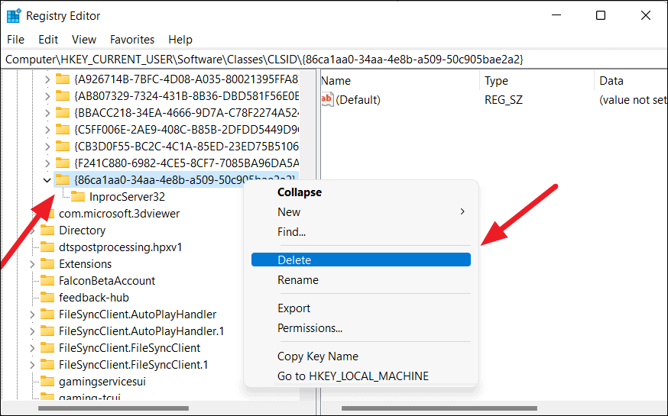The image size is (668, 416).
Task: Open the Favorites menu
Action: pyautogui.click(x=132, y=40)
